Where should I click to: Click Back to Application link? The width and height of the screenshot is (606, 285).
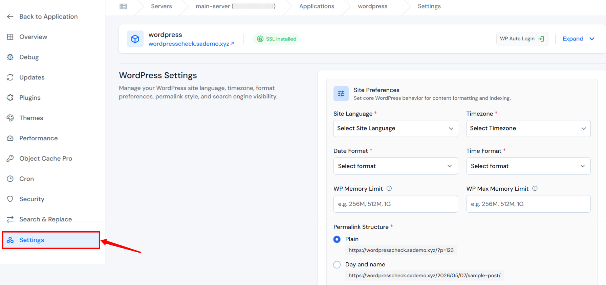click(48, 17)
